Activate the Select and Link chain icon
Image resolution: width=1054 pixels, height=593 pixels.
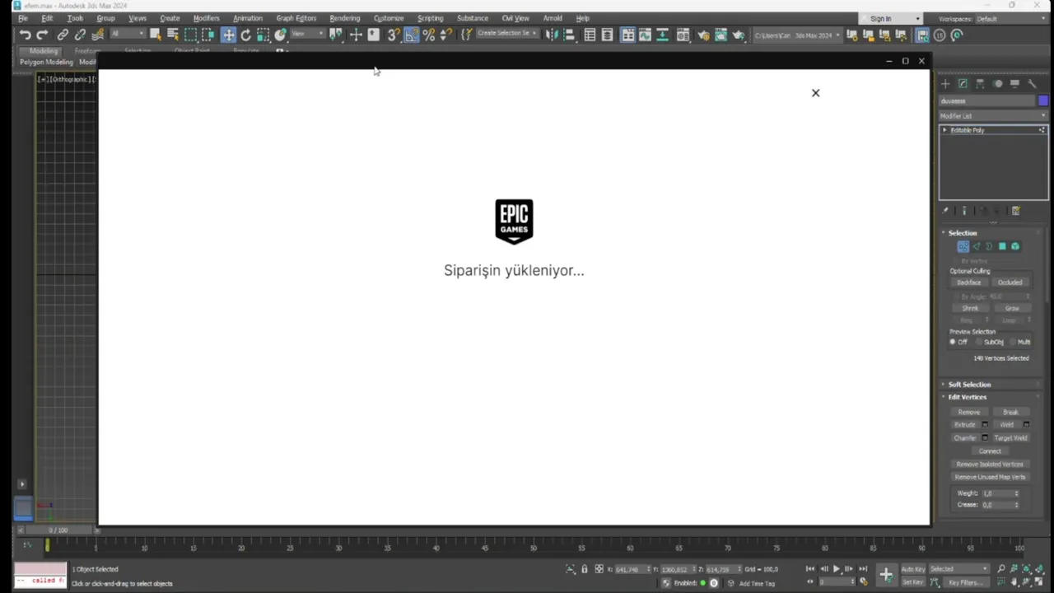(x=63, y=35)
